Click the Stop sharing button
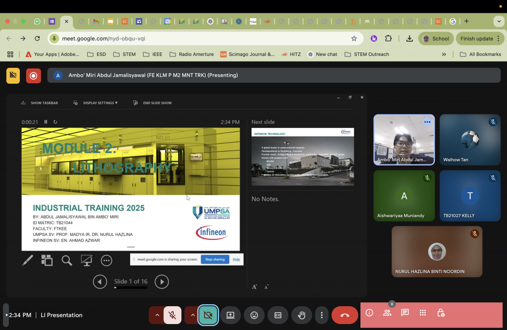 click(215, 259)
